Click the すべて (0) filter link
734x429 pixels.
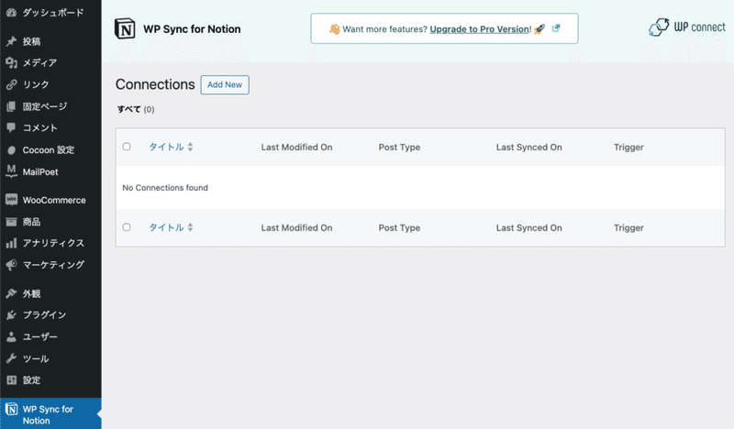click(x=135, y=109)
